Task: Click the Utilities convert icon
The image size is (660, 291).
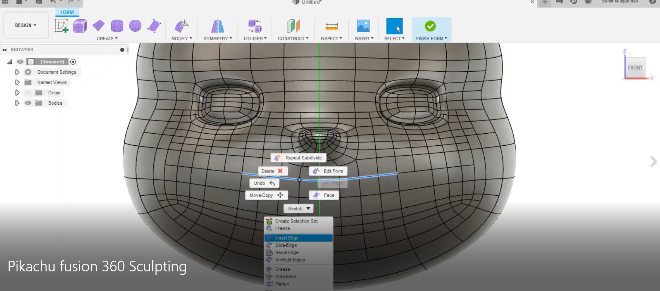Action: point(255,26)
